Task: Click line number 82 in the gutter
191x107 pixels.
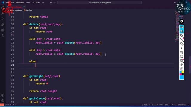Action: [13, 76]
